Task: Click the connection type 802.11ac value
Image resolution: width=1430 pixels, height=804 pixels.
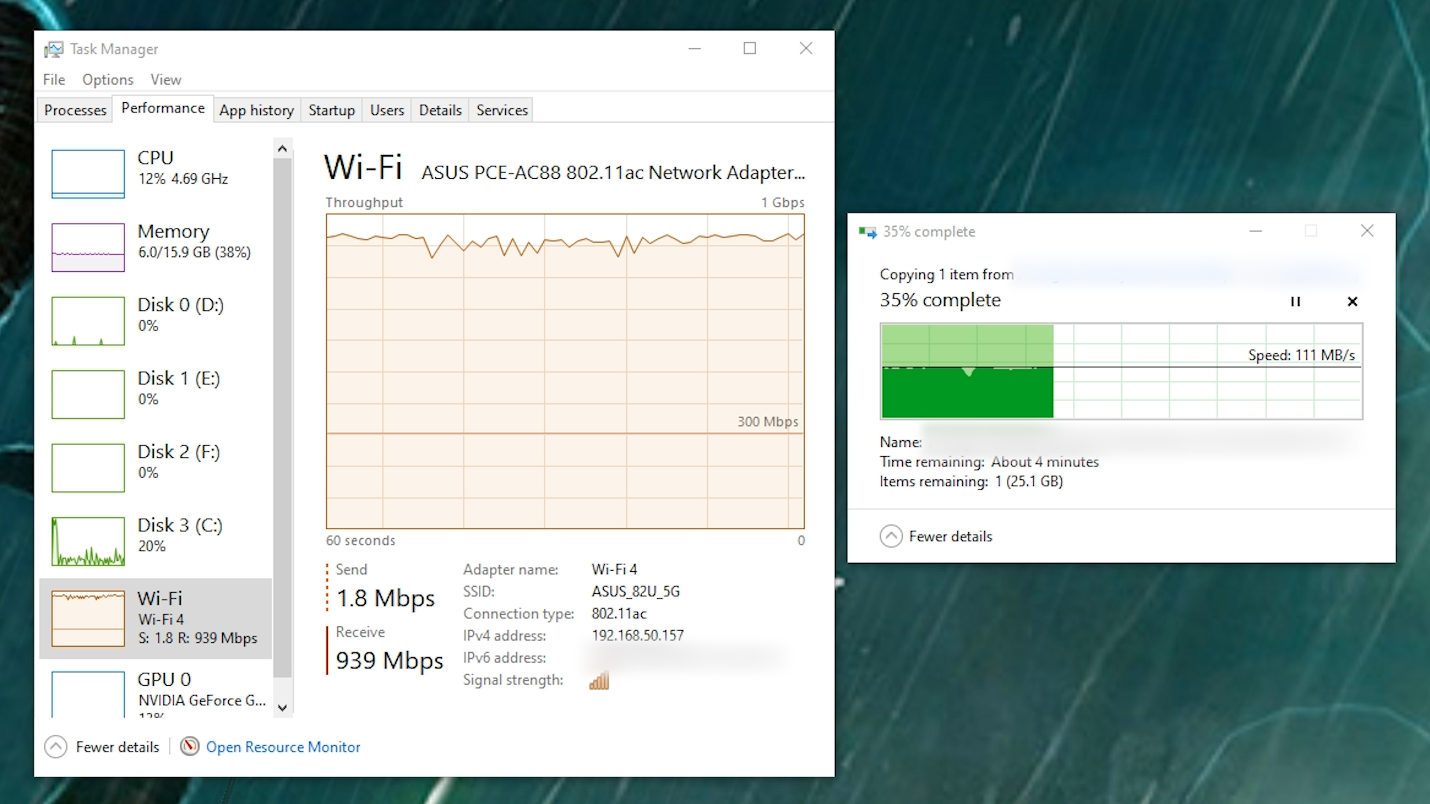Action: [x=619, y=614]
